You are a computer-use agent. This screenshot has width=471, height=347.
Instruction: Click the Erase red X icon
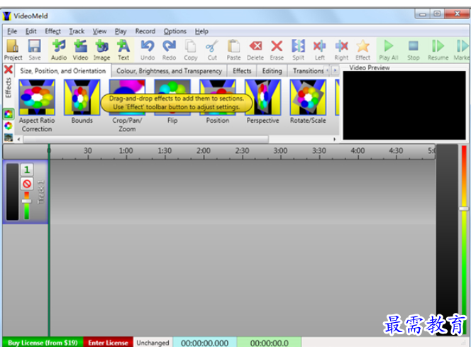(277, 50)
